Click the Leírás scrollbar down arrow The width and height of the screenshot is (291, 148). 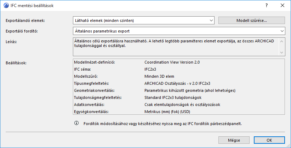tap(282, 52)
